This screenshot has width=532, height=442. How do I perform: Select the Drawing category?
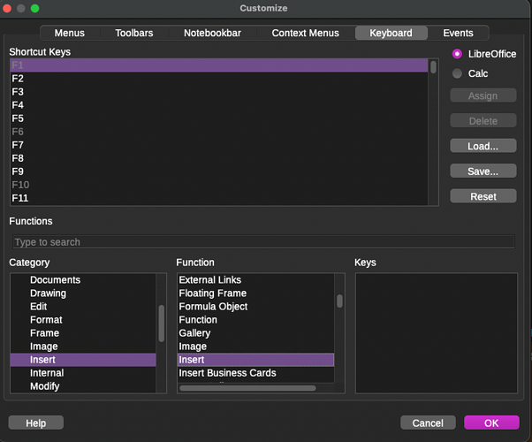pos(48,293)
